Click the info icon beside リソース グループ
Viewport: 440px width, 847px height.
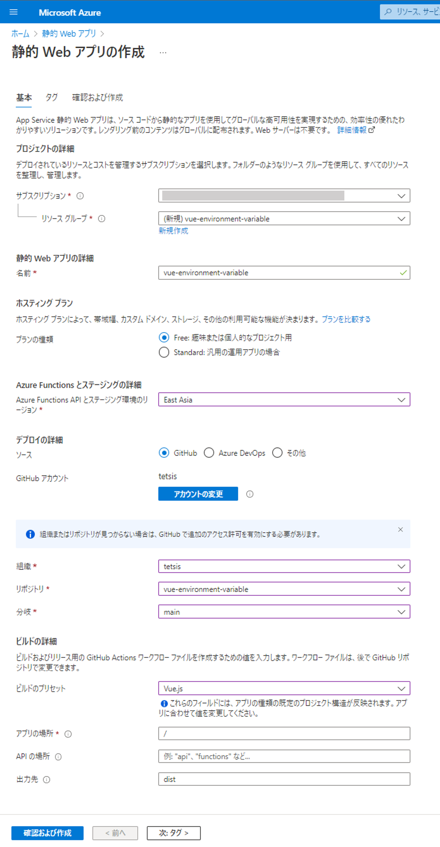coord(102,219)
